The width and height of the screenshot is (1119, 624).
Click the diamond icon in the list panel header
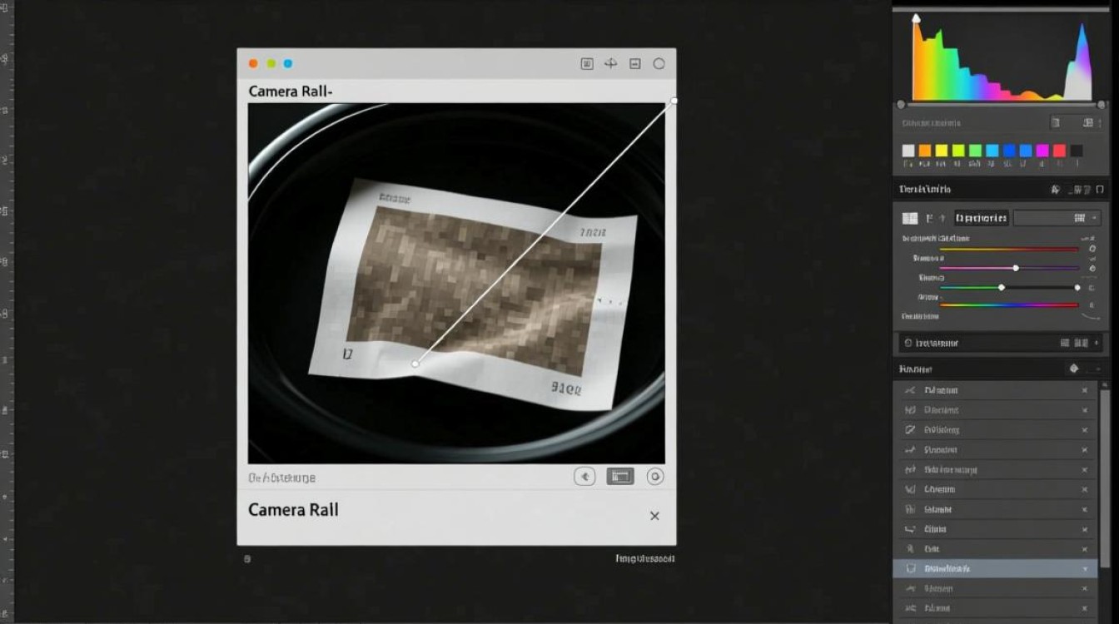[x=1073, y=369]
